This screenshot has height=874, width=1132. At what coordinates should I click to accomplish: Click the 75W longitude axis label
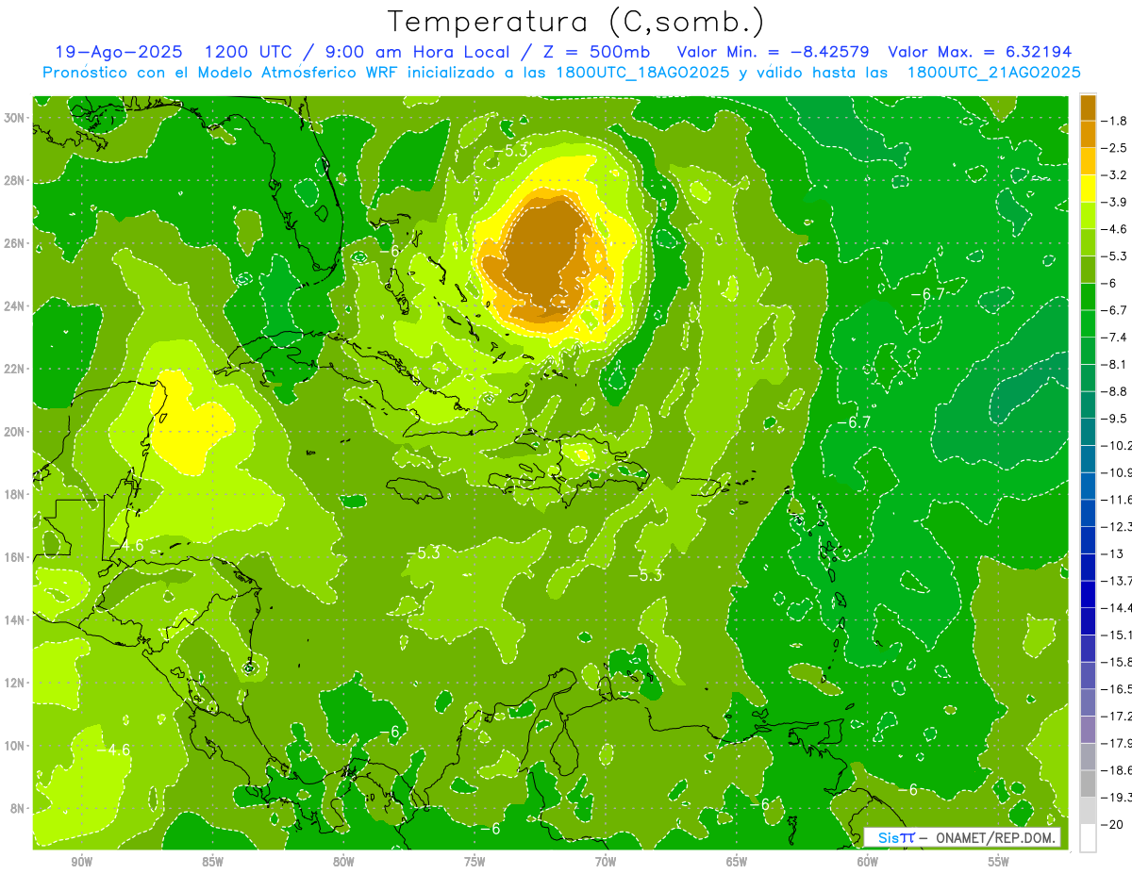point(474,862)
